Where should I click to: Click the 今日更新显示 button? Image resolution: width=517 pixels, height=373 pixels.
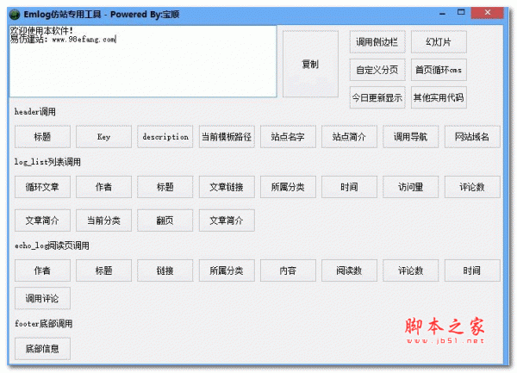pos(377,97)
